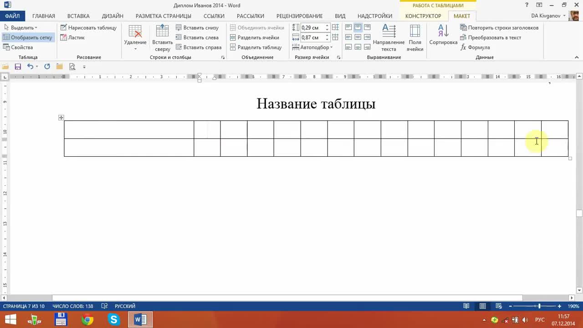Open Skype from the taskbar
The image size is (583, 328).
pos(114,320)
